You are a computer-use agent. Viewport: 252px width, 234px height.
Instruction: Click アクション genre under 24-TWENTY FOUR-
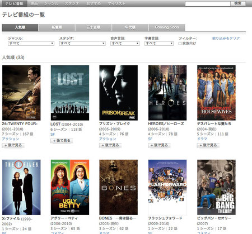click(11, 139)
